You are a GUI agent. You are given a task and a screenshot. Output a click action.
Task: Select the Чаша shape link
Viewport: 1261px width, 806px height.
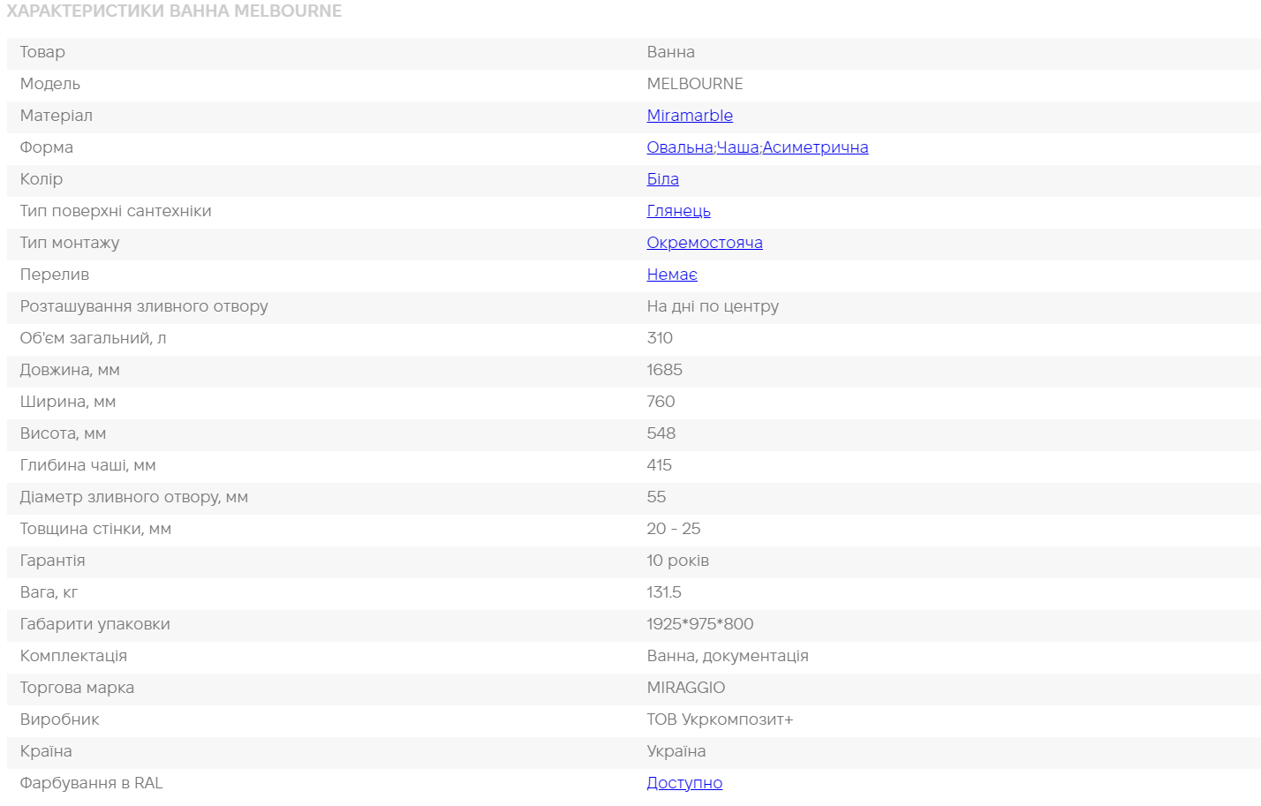[x=737, y=147]
